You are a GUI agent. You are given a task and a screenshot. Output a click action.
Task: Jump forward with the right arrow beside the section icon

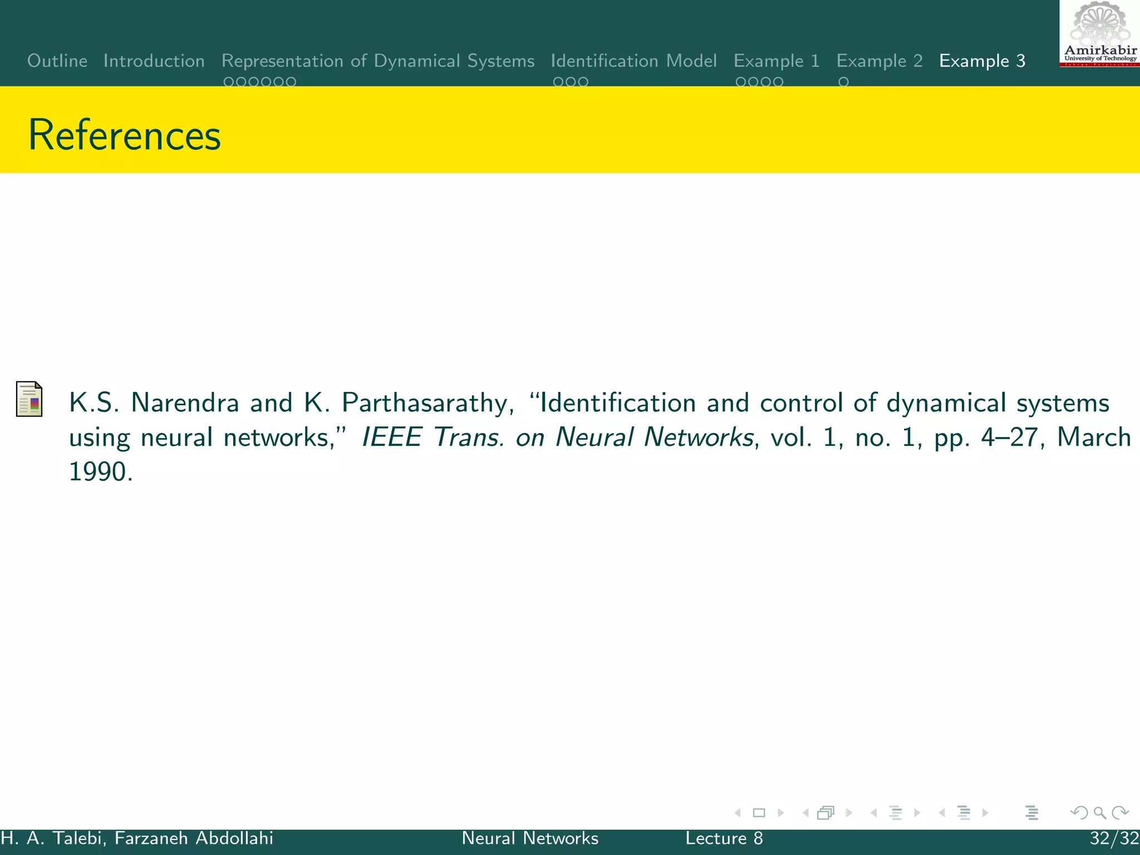pyautogui.click(x=985, y=813)
